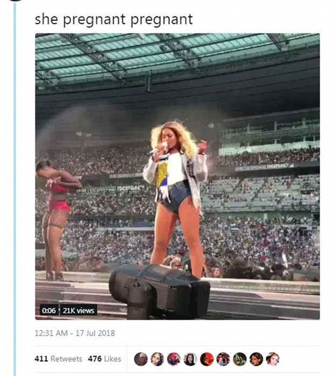The width and height of the screenshot is (333, 376).
Task: Click the tweet text "she pregnant pregnant"
Action: pyautogui.click(x=113, y=19)
